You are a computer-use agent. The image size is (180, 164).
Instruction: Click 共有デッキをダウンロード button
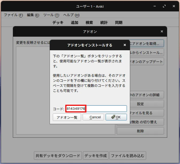58,155
